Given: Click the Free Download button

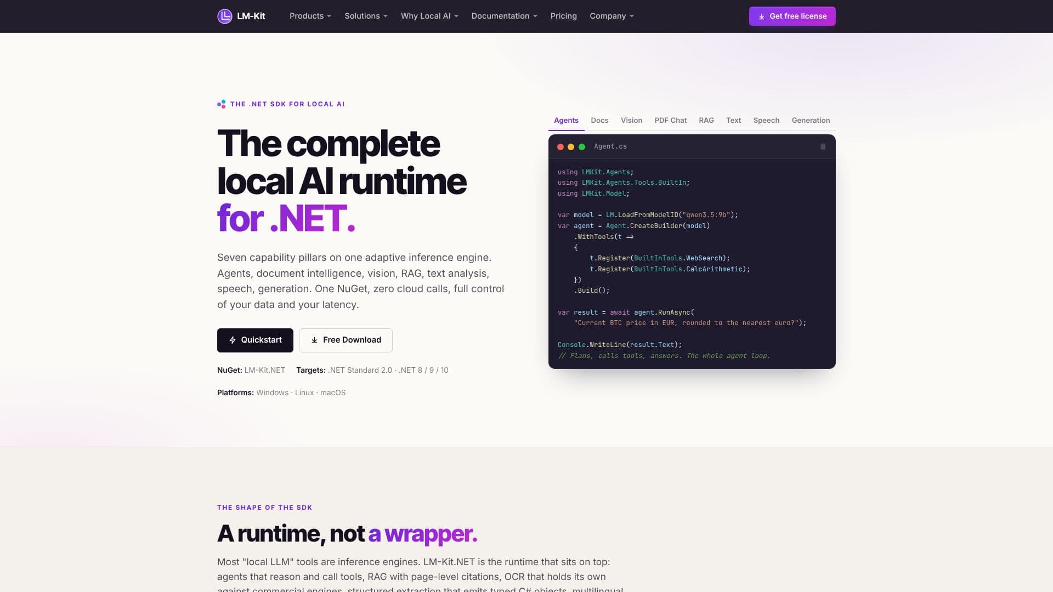Looking at the screenshot, I should point(346,340).
